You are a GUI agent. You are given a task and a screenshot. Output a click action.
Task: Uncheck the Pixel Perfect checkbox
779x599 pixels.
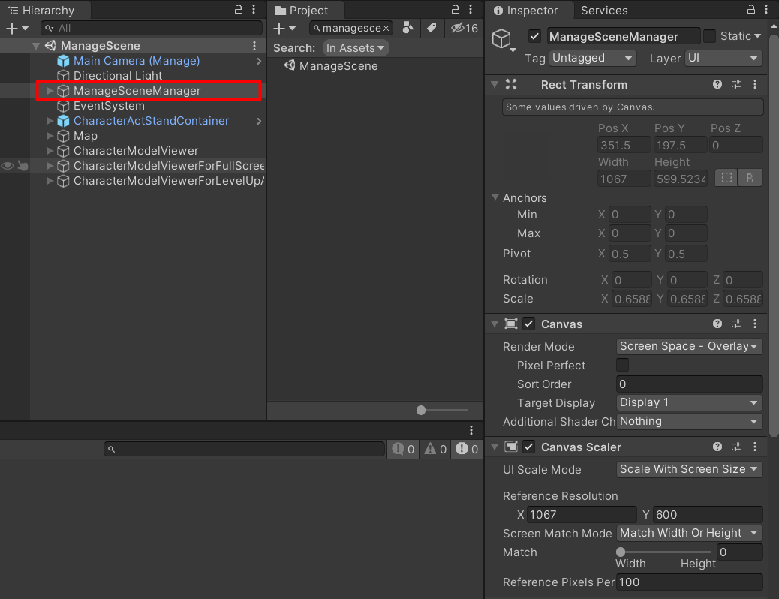621,366
